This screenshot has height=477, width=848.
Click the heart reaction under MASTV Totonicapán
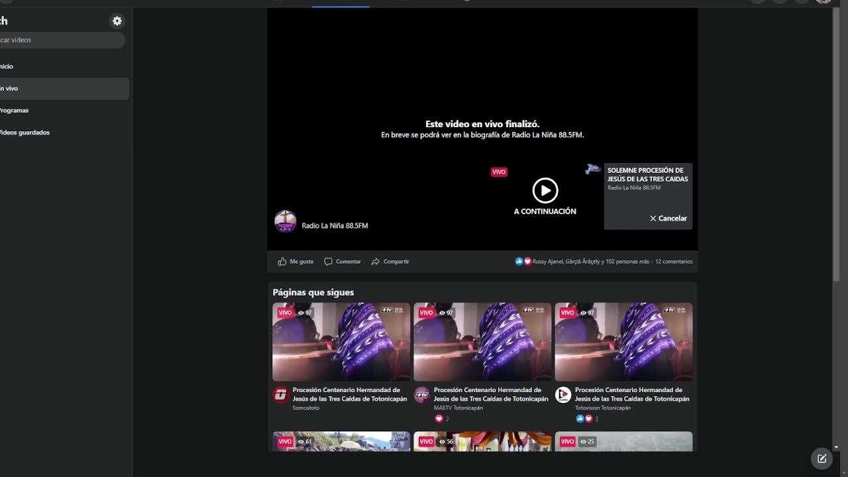[439, 419]
